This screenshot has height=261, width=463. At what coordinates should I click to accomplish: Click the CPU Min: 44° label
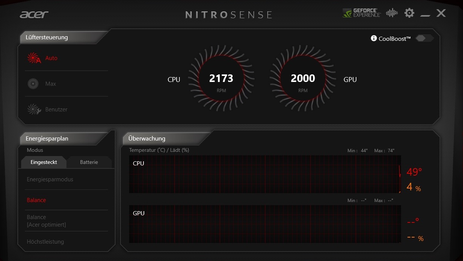[358, 151]
